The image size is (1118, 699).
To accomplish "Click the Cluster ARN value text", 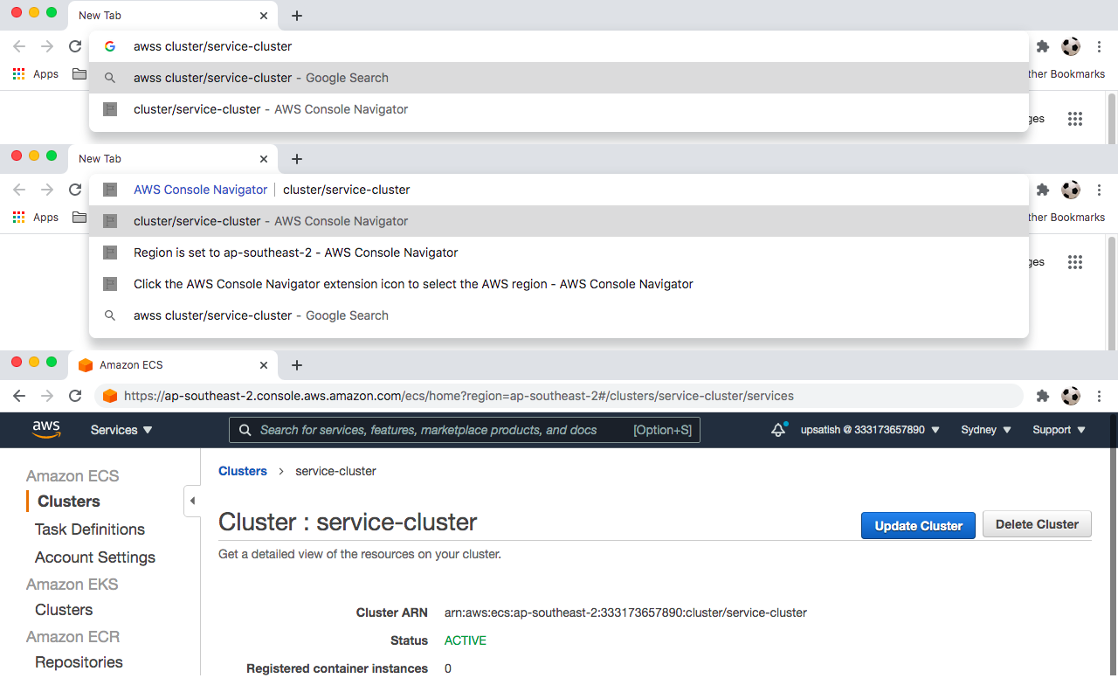I will coord(625,612).
